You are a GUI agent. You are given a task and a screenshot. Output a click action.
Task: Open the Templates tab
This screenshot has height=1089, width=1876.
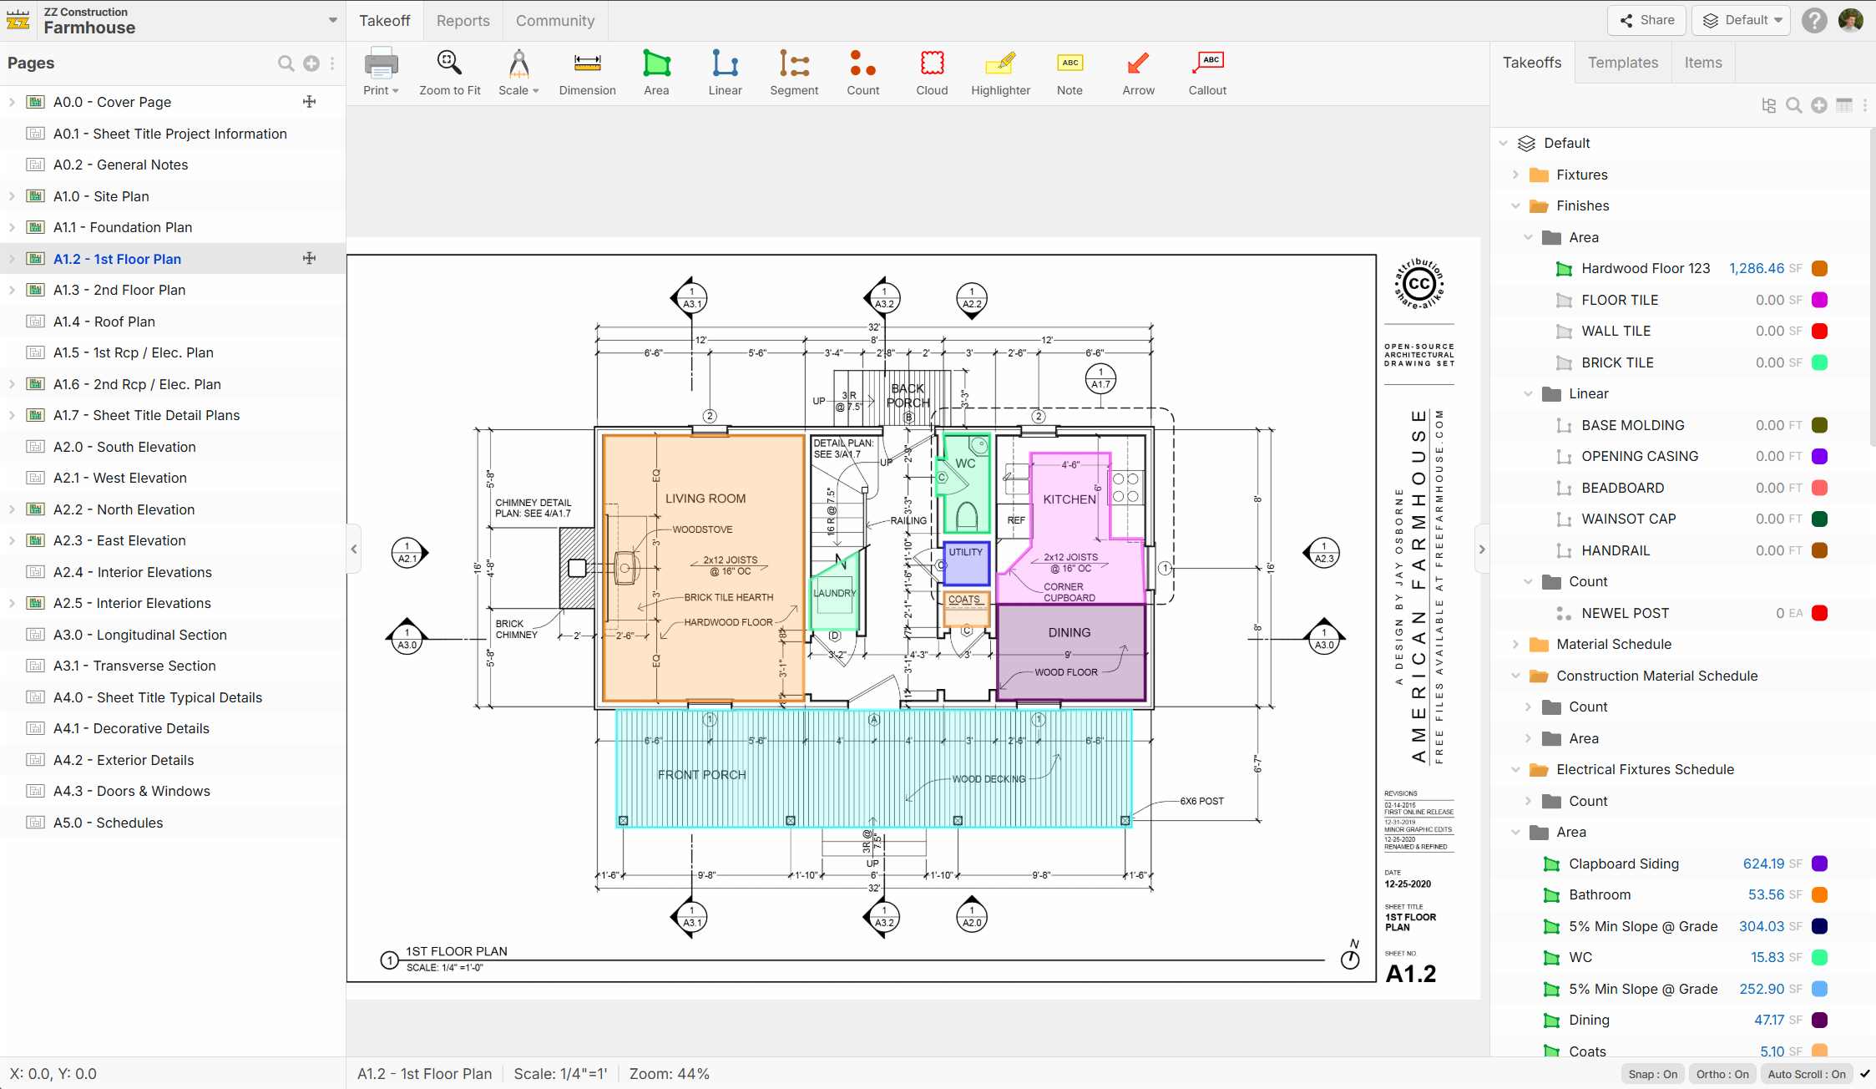click(x=1622, y=63)
